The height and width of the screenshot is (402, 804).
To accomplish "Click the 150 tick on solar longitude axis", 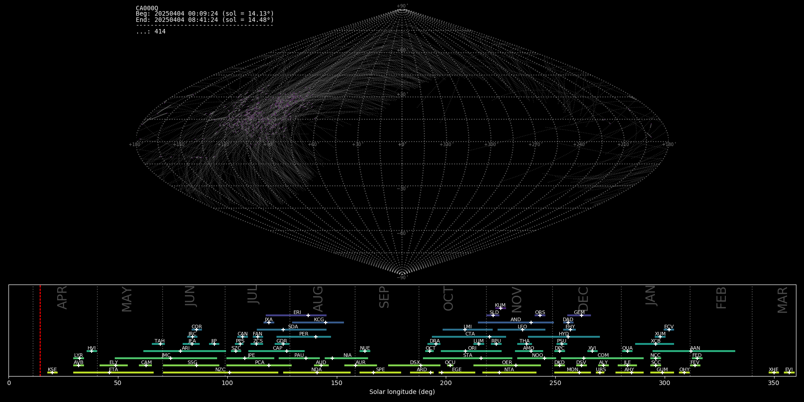I will pyautogui.click(x=336, y=383).
